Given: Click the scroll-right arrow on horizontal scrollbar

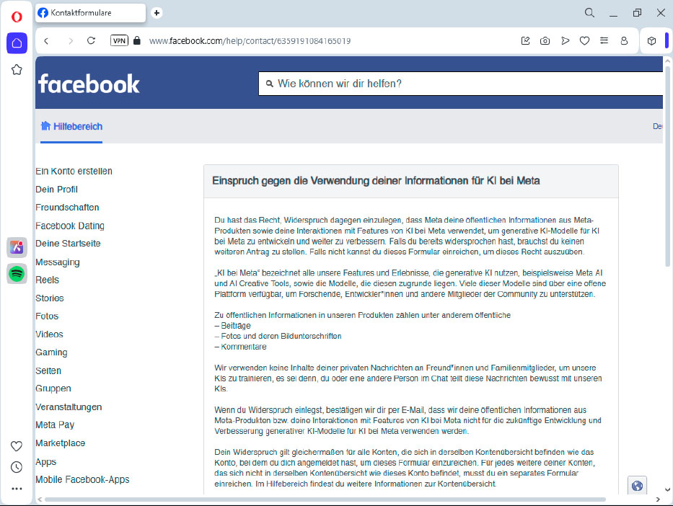Looking at the screenshot, I should (x=658, y=499).
